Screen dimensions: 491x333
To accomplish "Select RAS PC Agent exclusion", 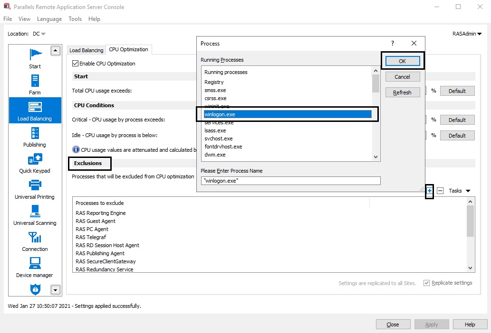I will tap(92, 229).
